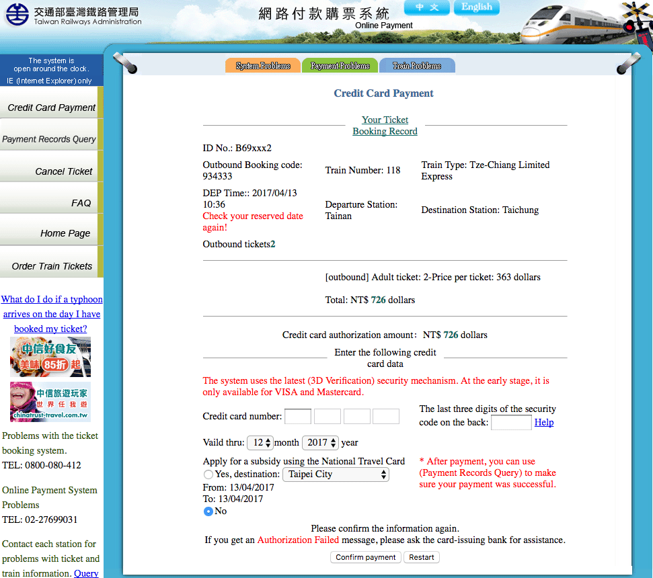Open the FAQ sidebar item
The height and width of the screenshot is (578, 653).
(49, 203)
